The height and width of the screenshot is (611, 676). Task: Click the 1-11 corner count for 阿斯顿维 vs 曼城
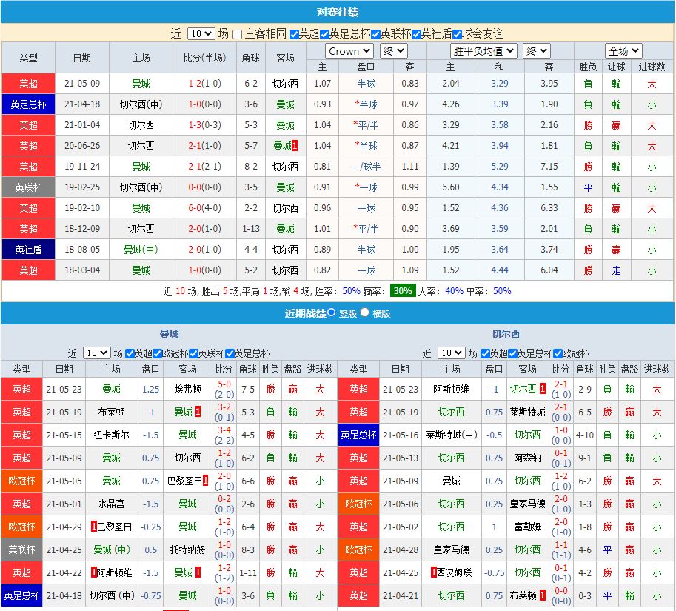(x=248, y=572)
